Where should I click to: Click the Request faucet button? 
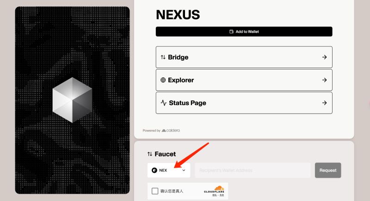click(x=328, y=170)
